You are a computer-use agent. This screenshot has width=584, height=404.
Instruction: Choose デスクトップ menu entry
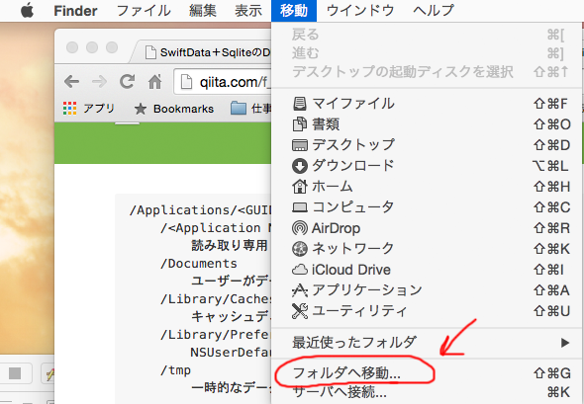point(428,145)
